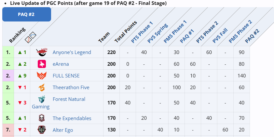Click the position change header icon
Image resolution: width=274 pixels, height=137 pixels.
[30, 38]
